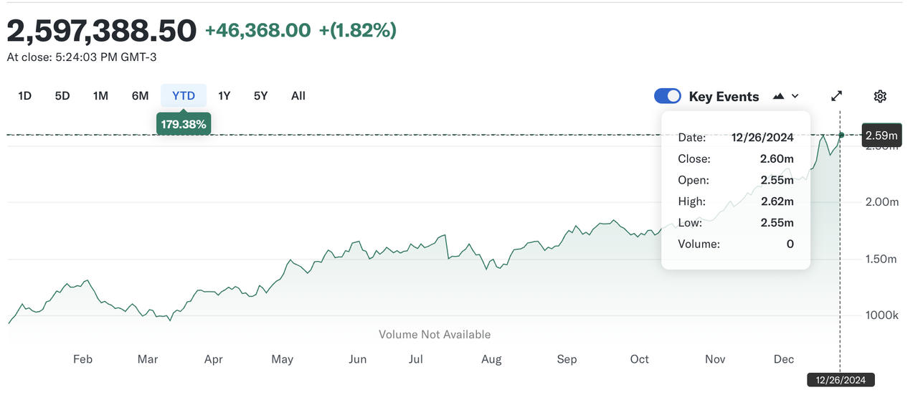
Task: Show the All time range
Action: tap(298, 95)
